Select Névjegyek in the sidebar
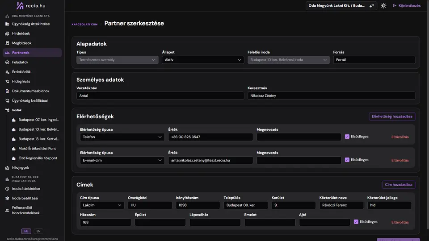 32,168
